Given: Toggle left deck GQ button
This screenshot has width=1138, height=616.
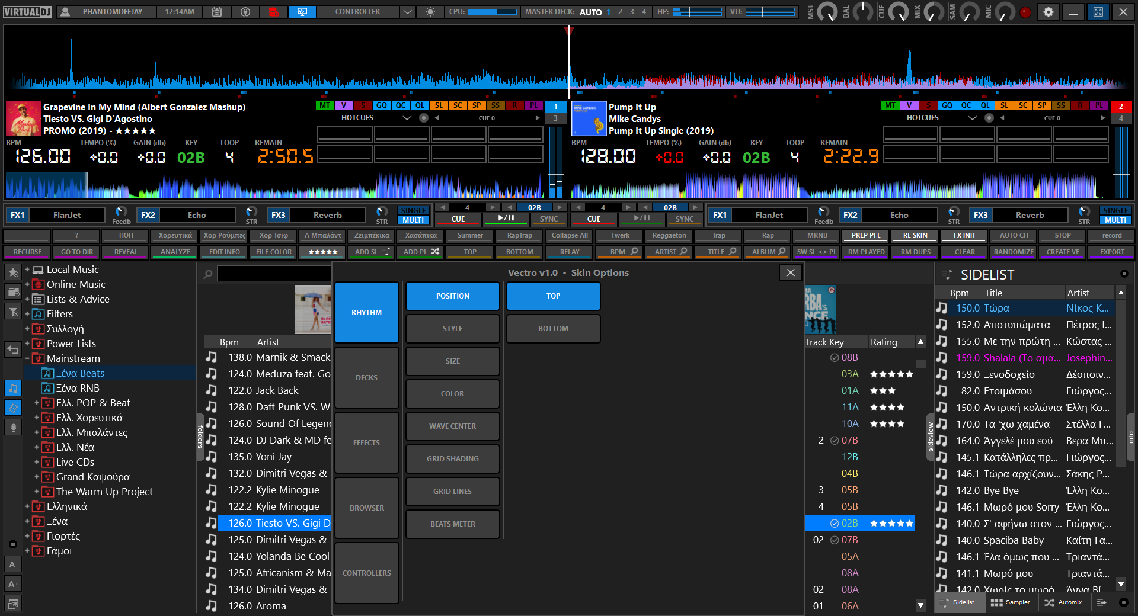Looking at the screenshot, I should pyautogui.click(x=382, y=105).
